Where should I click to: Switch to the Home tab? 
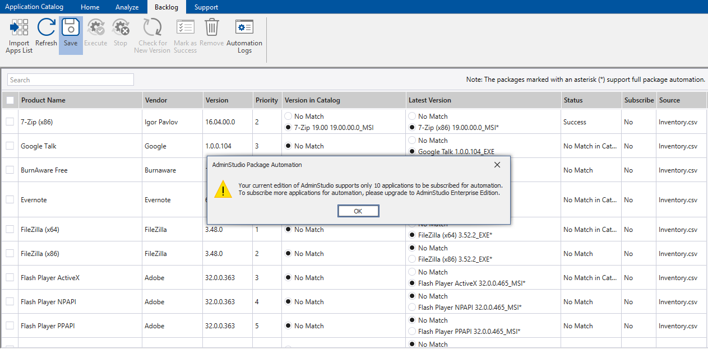coord(90,7)
